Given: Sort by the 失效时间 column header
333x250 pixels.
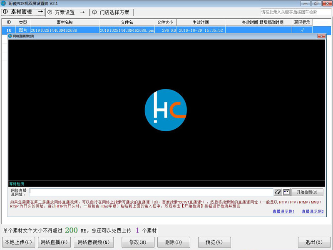Looking at the screenshot, I should tap(249, 22).
